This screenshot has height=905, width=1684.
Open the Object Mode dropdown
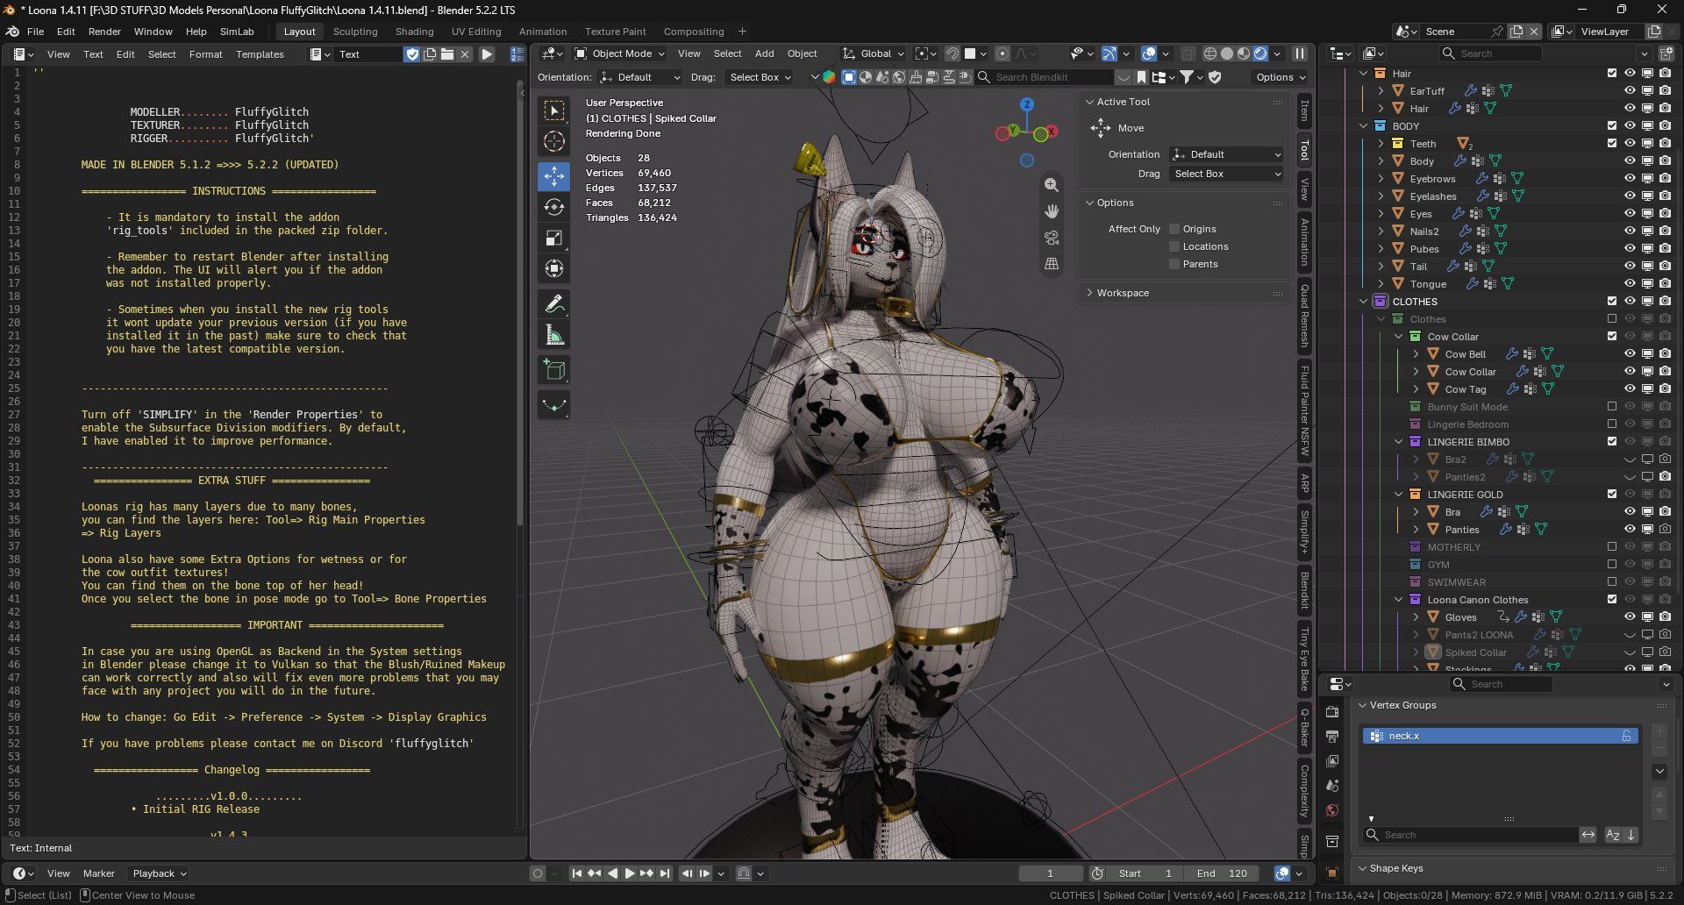pos(620,53)
